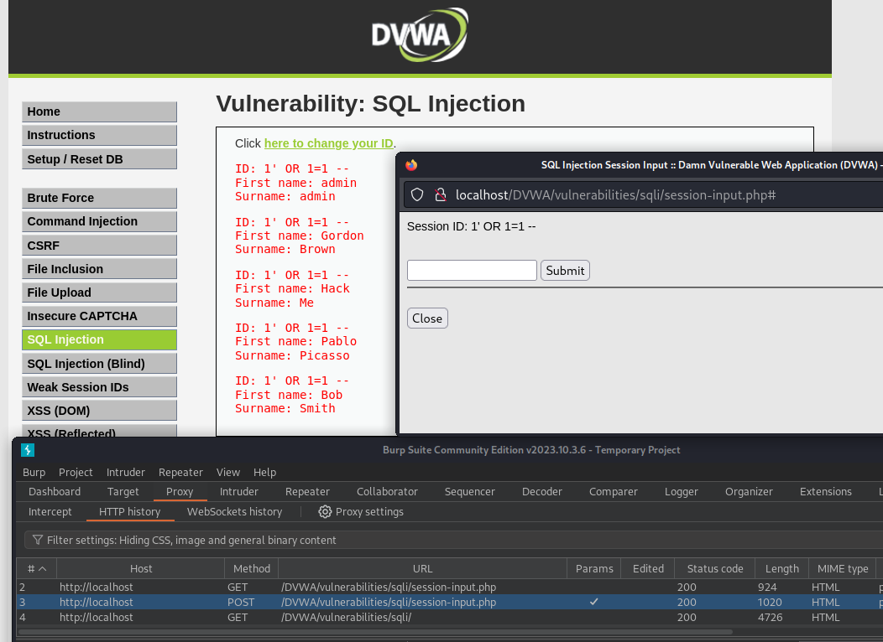
Task: Open the Logger tab
Action: pos(682,492)
